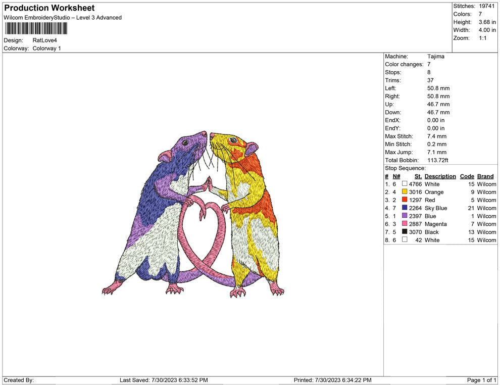Select the Blue (purple) color swatch row 5
Viewport: 500px width, 385px height.
[405, 216]
